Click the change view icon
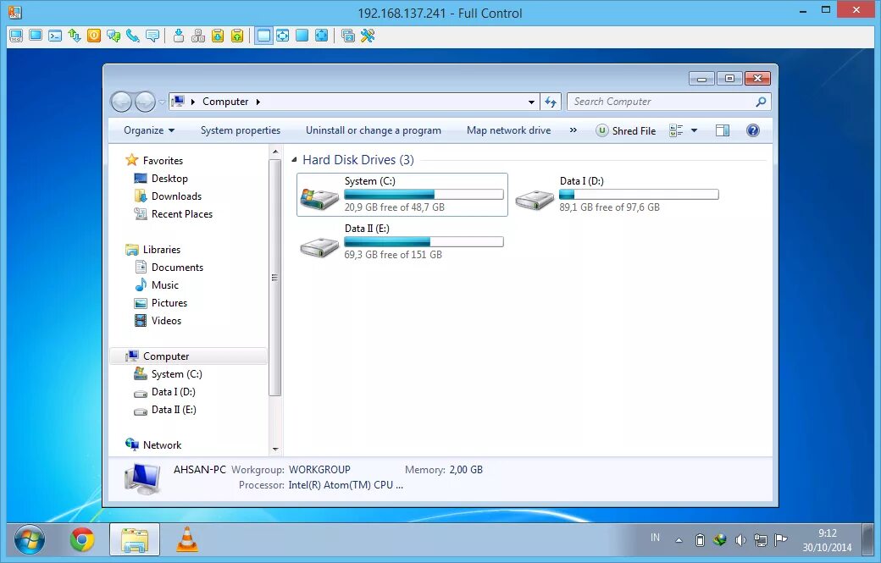The height and width of the screenshot is (563, 881). click(x=676, y=130)
